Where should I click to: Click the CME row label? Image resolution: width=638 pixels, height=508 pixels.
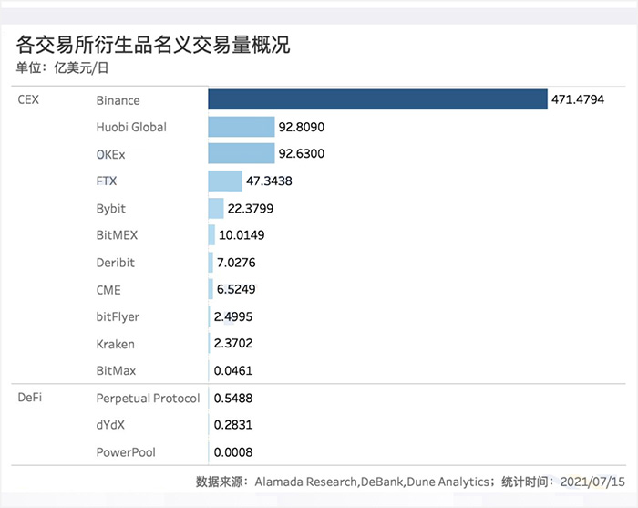click(108, 290)
